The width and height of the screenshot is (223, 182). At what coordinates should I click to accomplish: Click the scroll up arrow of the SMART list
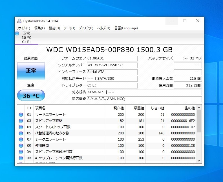[x=199, y=107]
